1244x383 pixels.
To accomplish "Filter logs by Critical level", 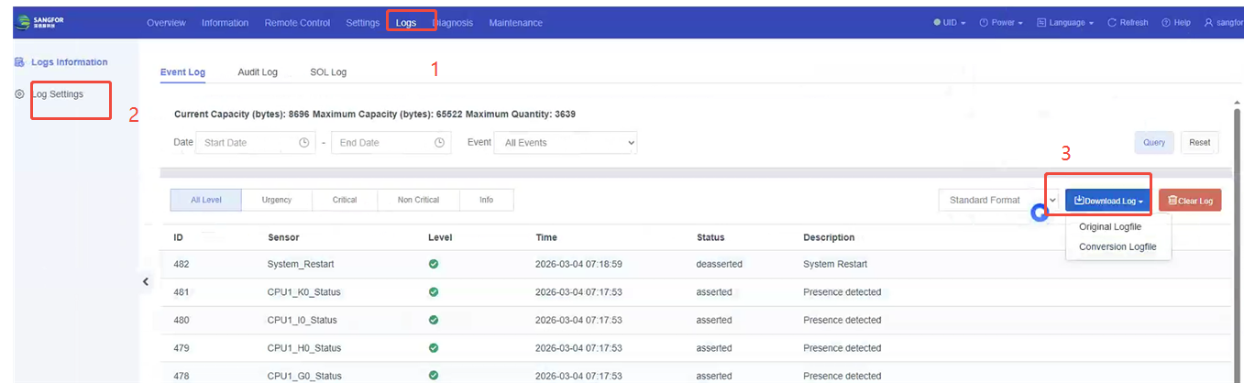I will tap(345, 200).
